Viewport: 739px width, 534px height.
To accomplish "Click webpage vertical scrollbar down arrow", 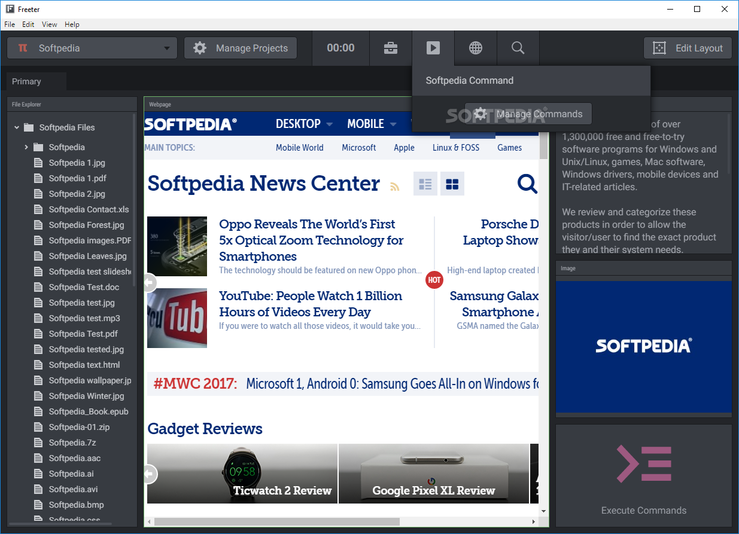I will (543, 511).
